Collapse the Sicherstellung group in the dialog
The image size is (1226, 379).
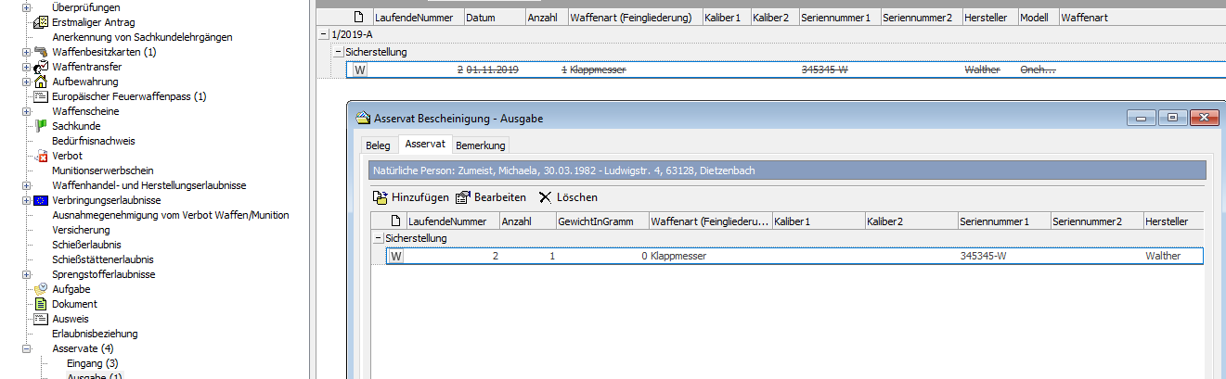378,238
